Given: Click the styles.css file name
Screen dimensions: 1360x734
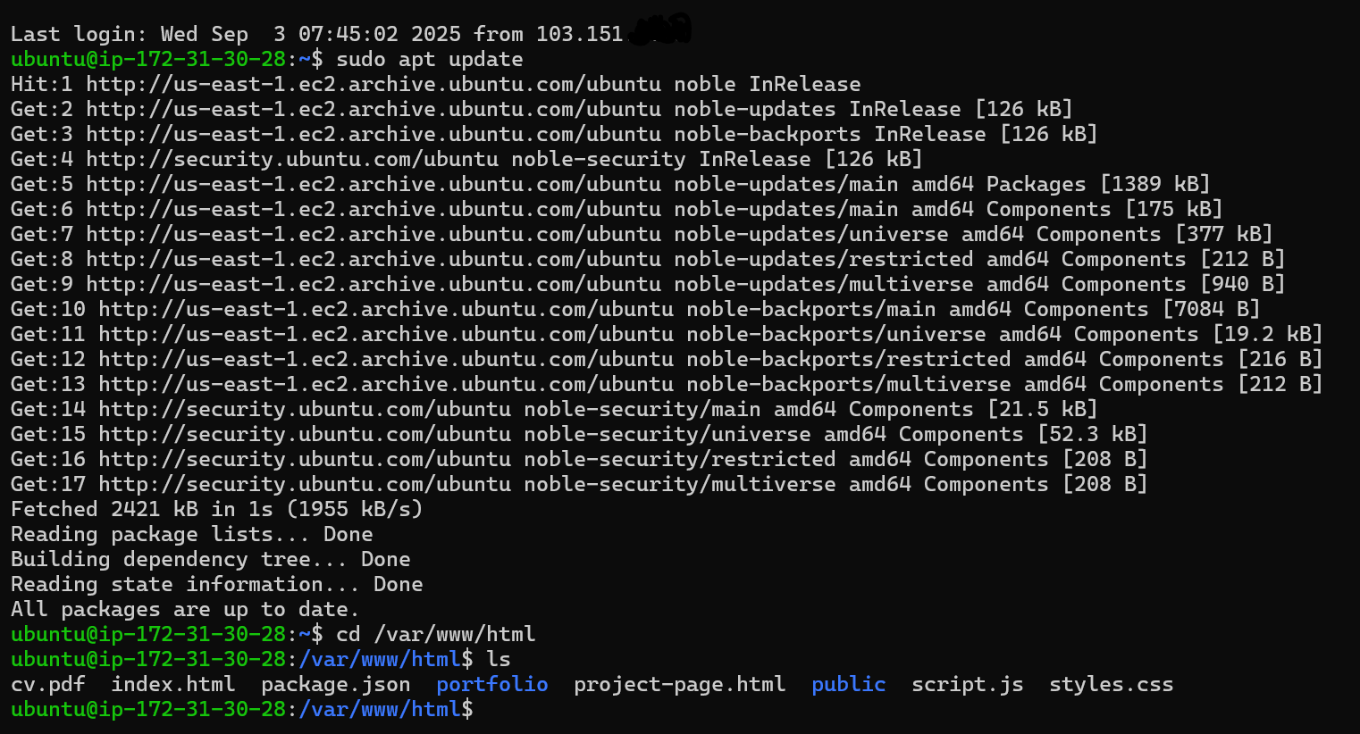Looking at the screenshot, I should pyautogui.click(x=1112, y=685).
